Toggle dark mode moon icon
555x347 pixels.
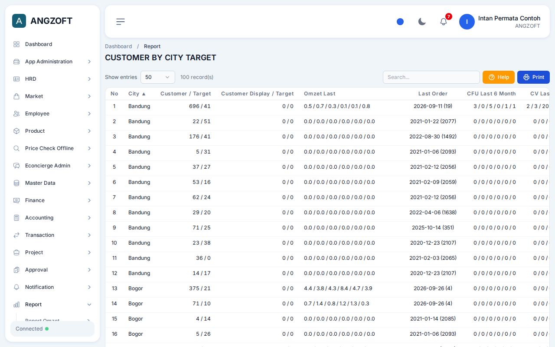pyautogui.click(x=422, y=22)
